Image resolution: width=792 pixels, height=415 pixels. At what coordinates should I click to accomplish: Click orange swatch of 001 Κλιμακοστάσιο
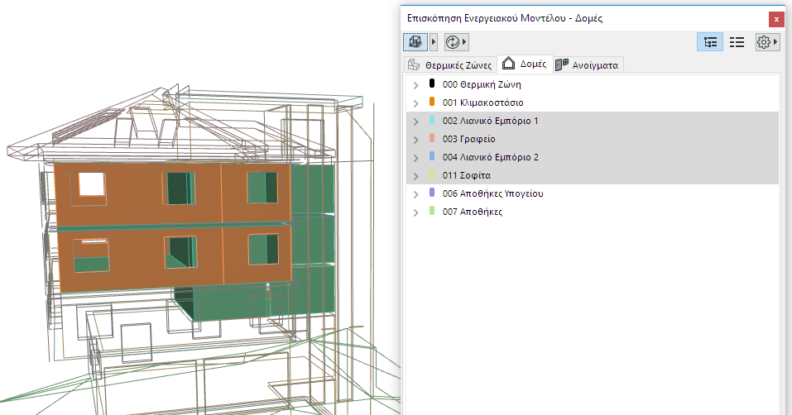click(x=432, y=102)
